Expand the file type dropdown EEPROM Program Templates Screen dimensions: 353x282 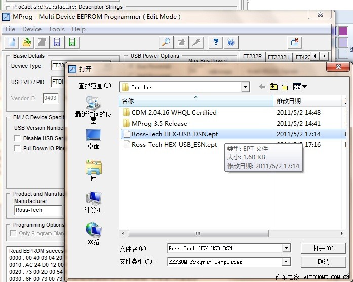pos(286,262)
